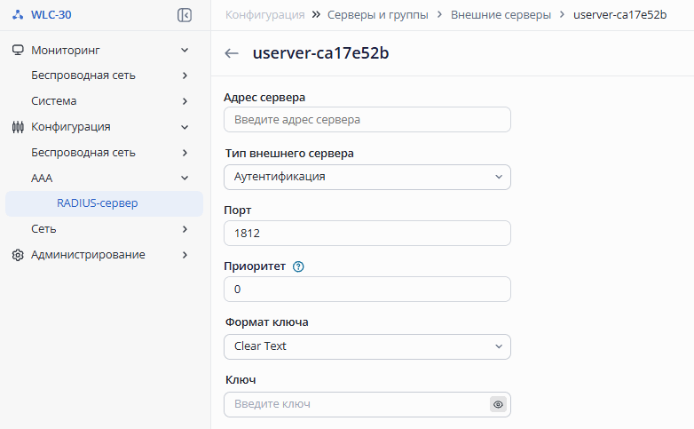The width and height of the screenshot is (694, 429).
Task: Open the Формат ключа dropdown
Action: (367, 346)
